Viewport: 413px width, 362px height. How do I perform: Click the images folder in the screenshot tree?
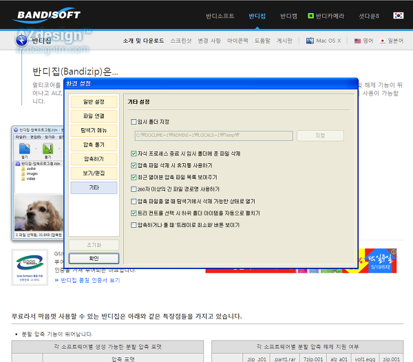pos(30,173)
